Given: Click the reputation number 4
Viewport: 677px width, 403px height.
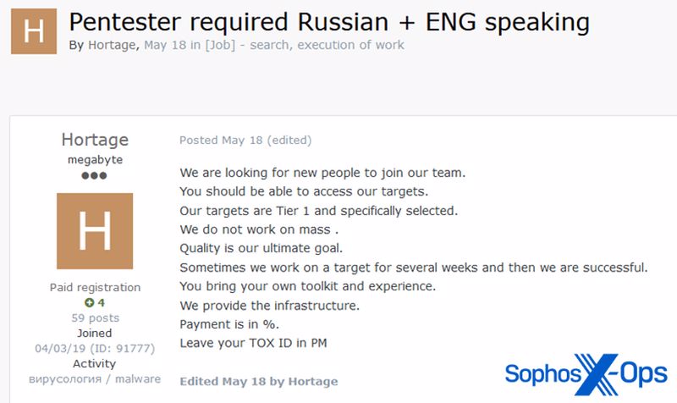Looking at the screenshot, I should click(101, 303).
